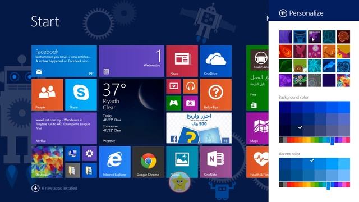Launch the Skype tile
The height and width of the screenshot is (202, 359).
coord(81,95)
